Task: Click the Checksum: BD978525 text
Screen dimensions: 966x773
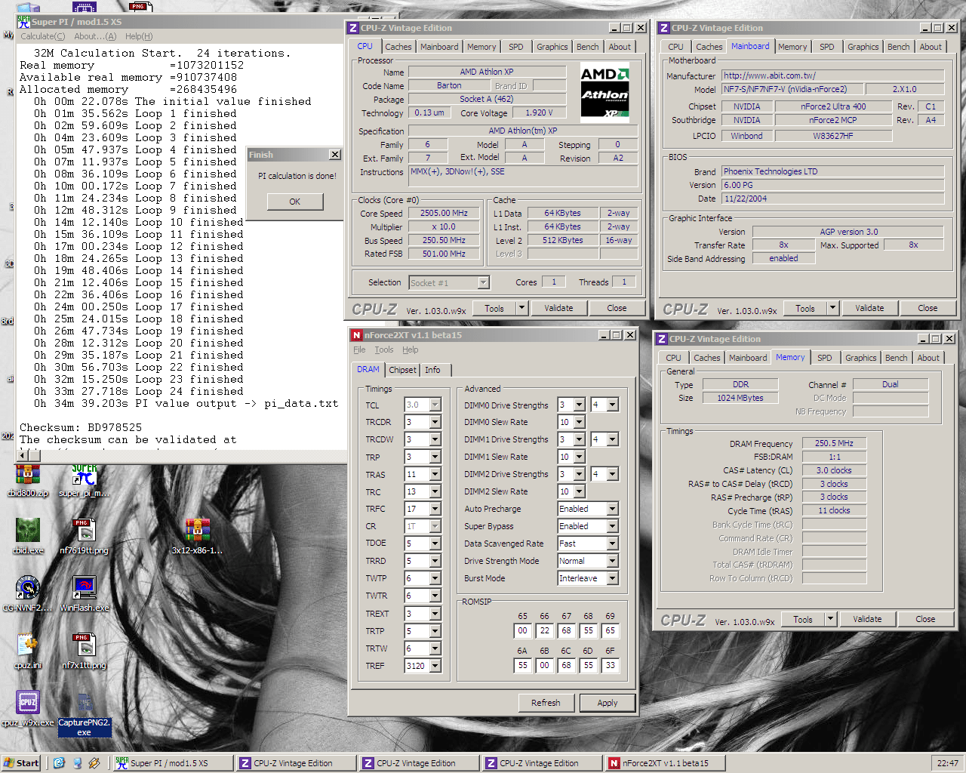Action: click(81, 427)
